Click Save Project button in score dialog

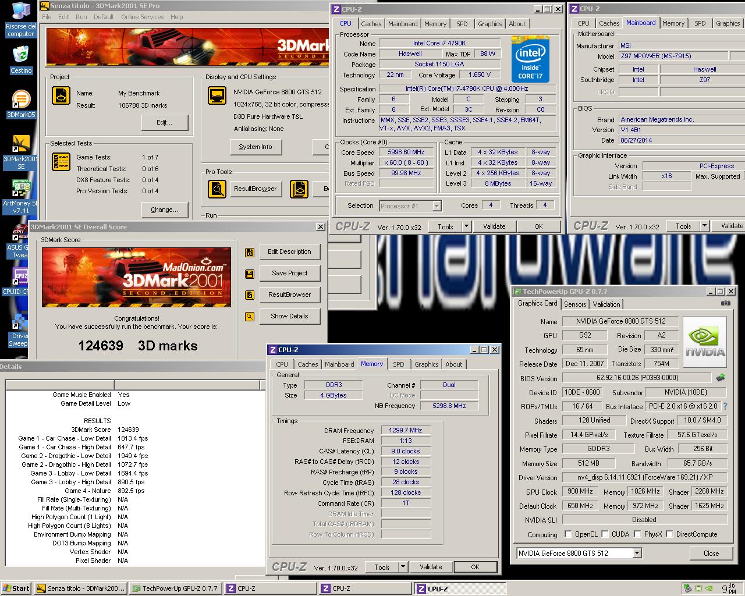click(x=289, y=274)
